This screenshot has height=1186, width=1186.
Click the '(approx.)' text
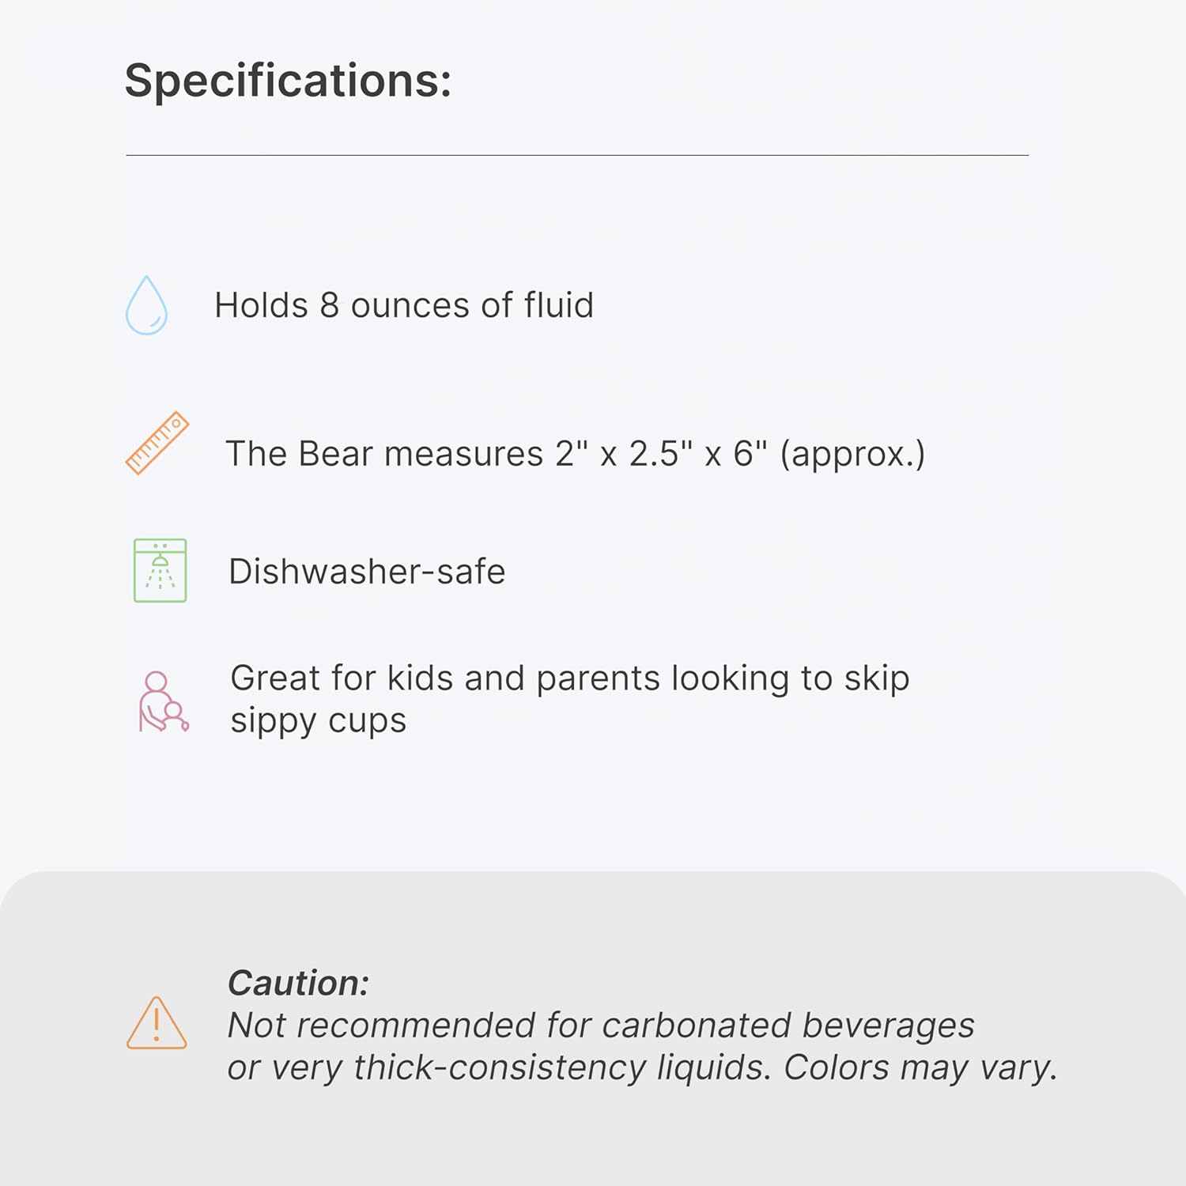(x=852, y=454)
